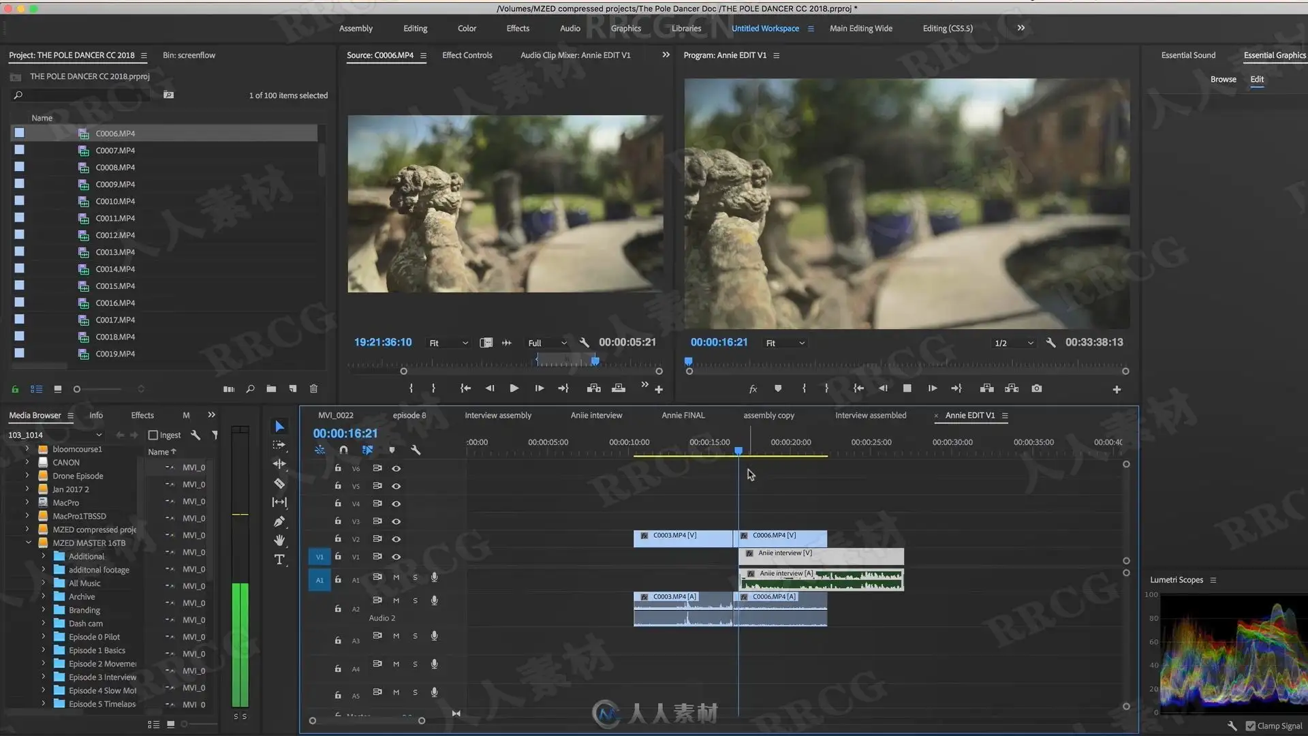Expand the Drone Episode folder
The image size is (1308, 736).
27,476
